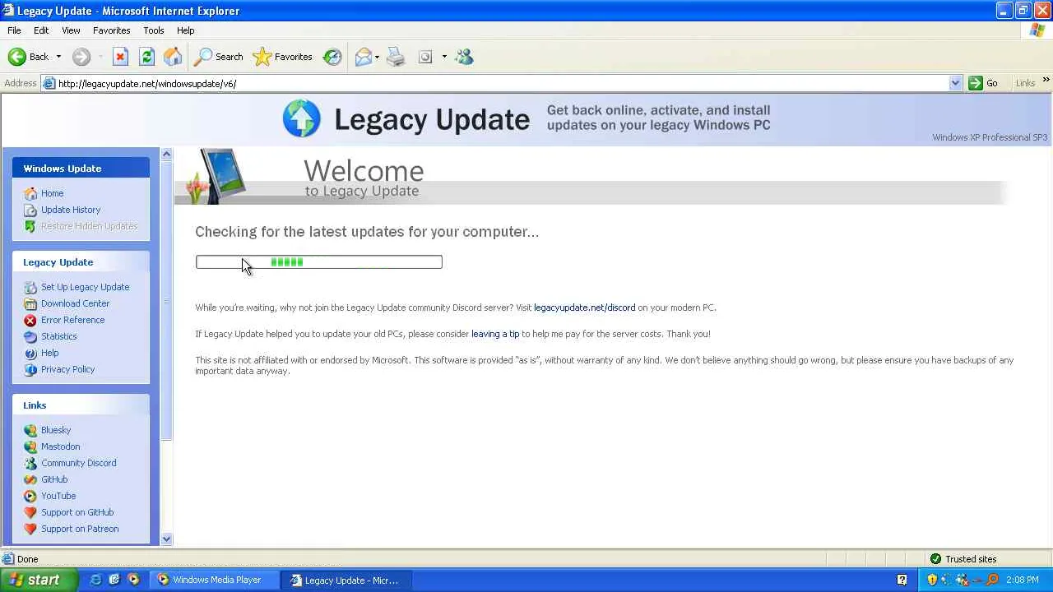Click the sidebar scroll up arrow
1053x592 pixels.
click(x=166, y=154)
